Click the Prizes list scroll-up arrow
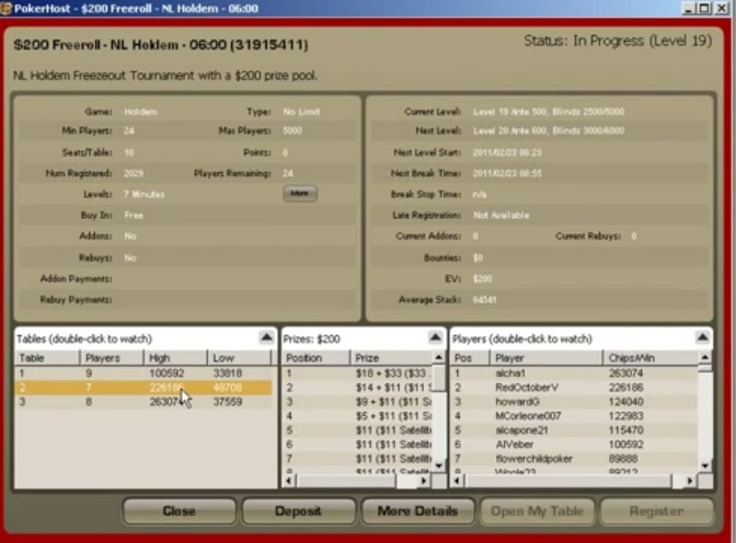 pyautogui.click(x=439, y=357)
